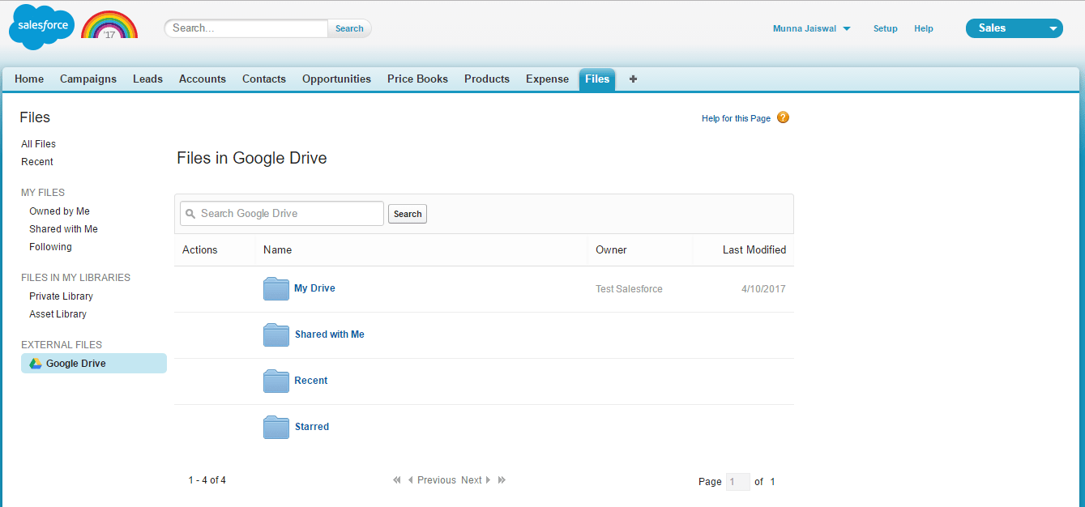Open the Setup link
1085x507 pixels.
click(885, 28)
